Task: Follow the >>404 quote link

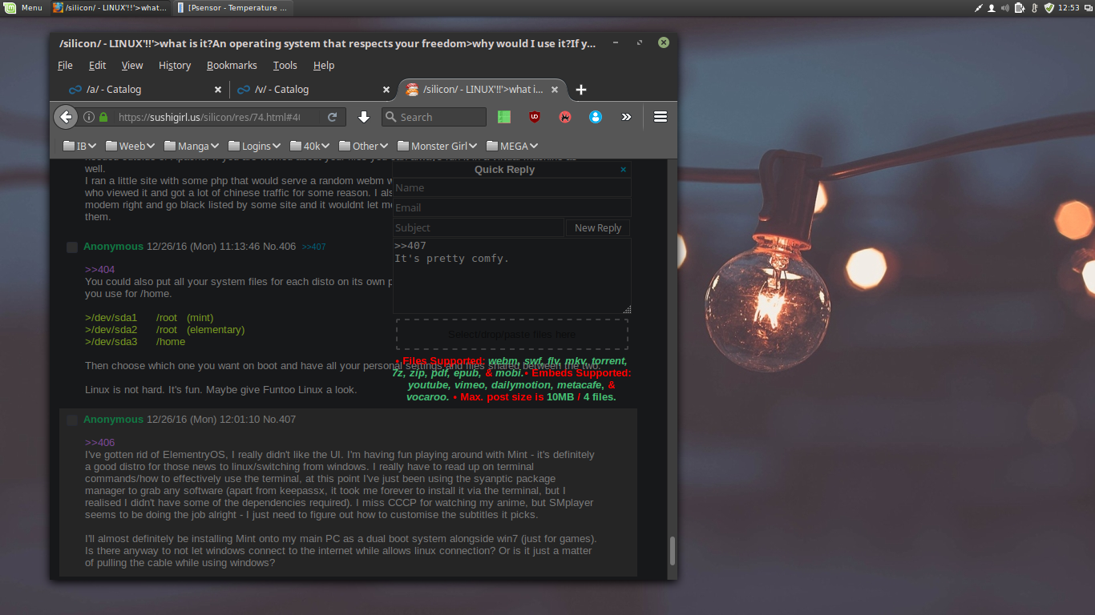Action: coord(99,270)
